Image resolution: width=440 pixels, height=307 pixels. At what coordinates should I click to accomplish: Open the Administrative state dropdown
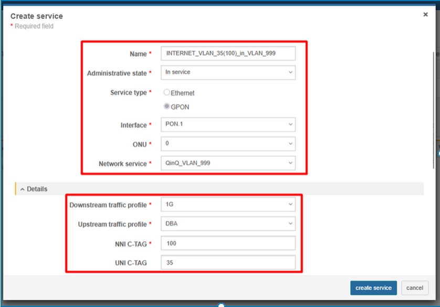[228, 72]
